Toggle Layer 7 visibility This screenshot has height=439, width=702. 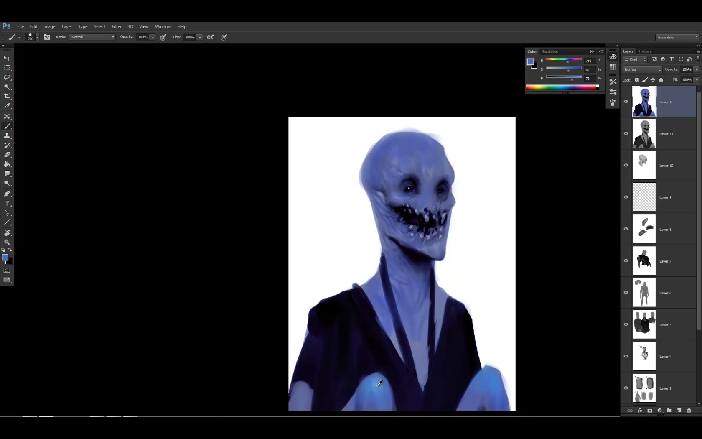pos(626,260)
